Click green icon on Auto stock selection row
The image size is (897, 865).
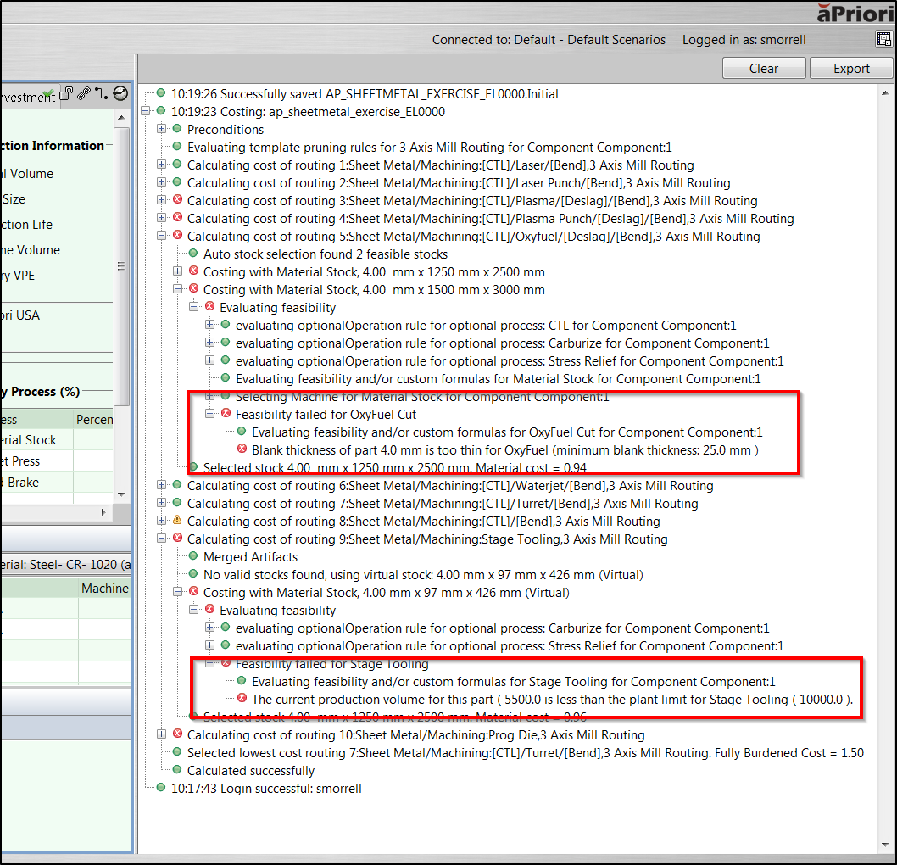click(x=193, y=254)
